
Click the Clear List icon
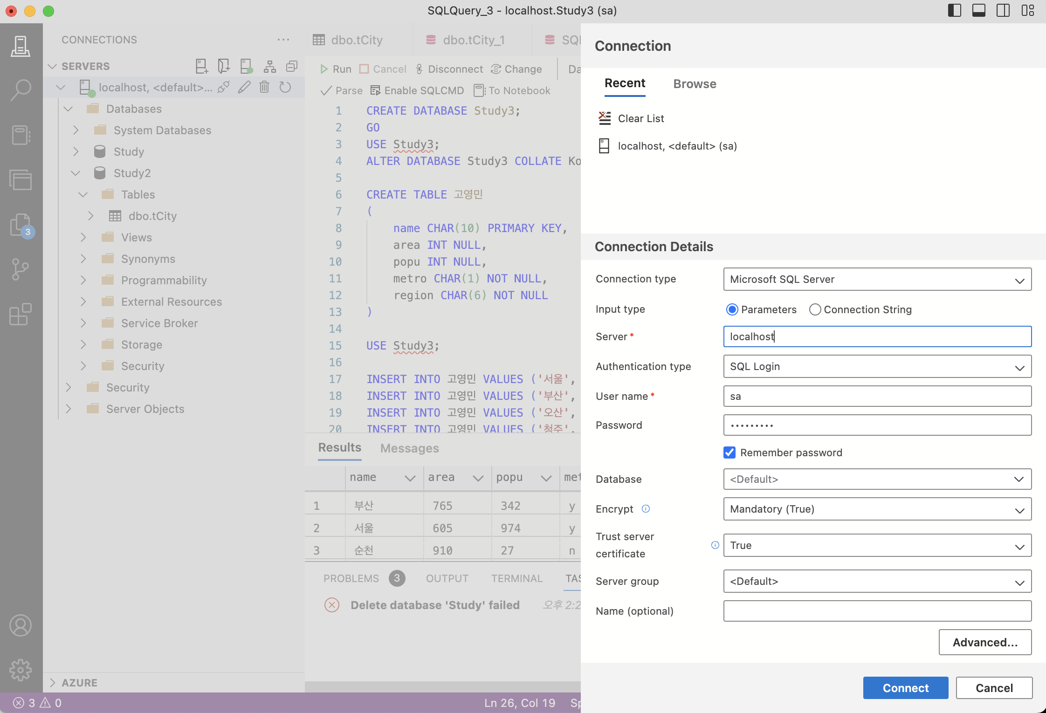pyautogui.click(x=605, y=118)
